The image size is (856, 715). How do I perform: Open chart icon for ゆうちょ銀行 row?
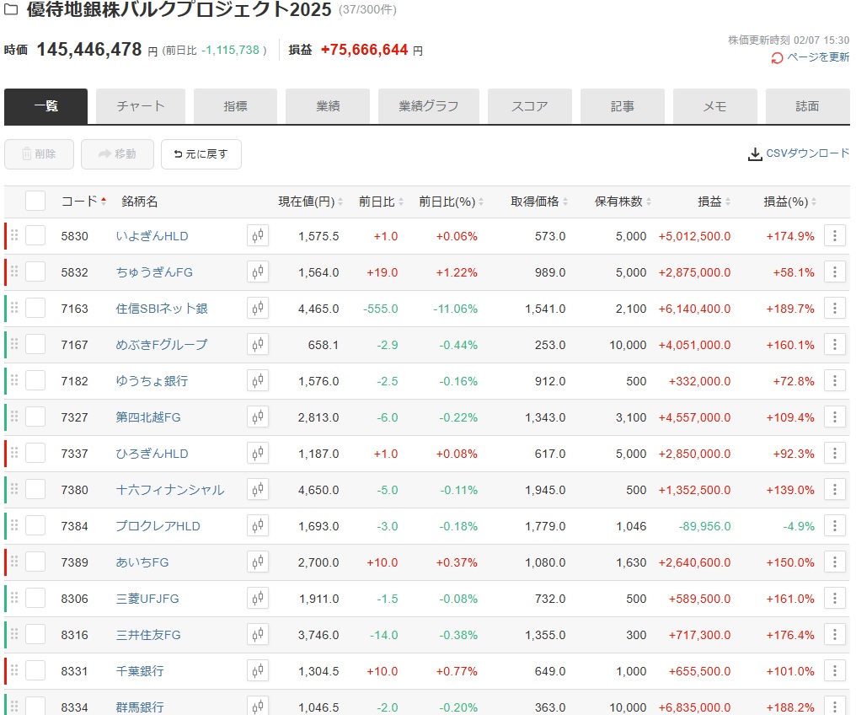coord(258,381)
